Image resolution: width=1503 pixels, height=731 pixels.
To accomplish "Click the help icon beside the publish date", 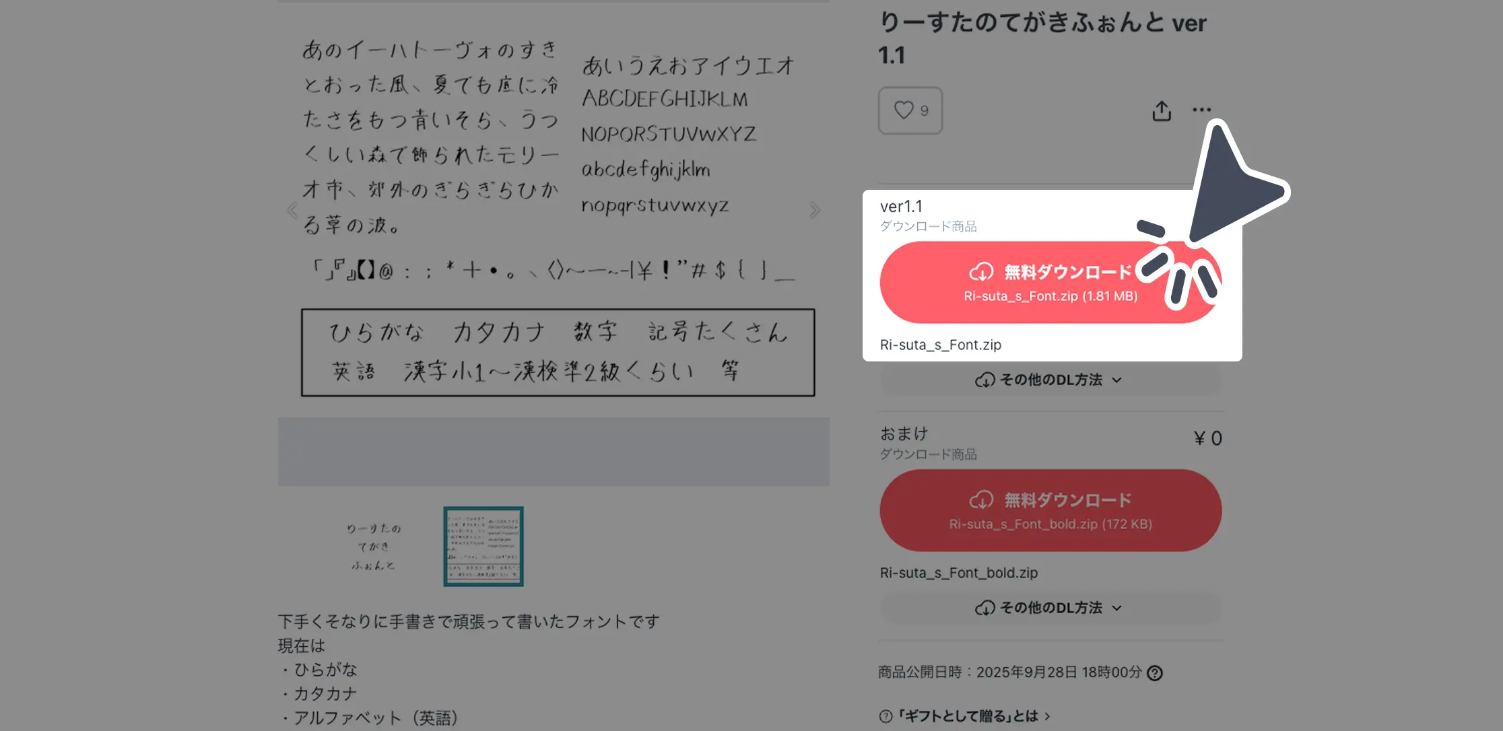I will tap(1154, 672).
